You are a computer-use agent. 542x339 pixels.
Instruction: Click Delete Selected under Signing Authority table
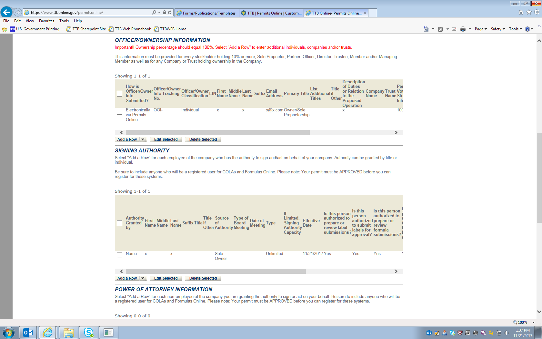point(203,278)
